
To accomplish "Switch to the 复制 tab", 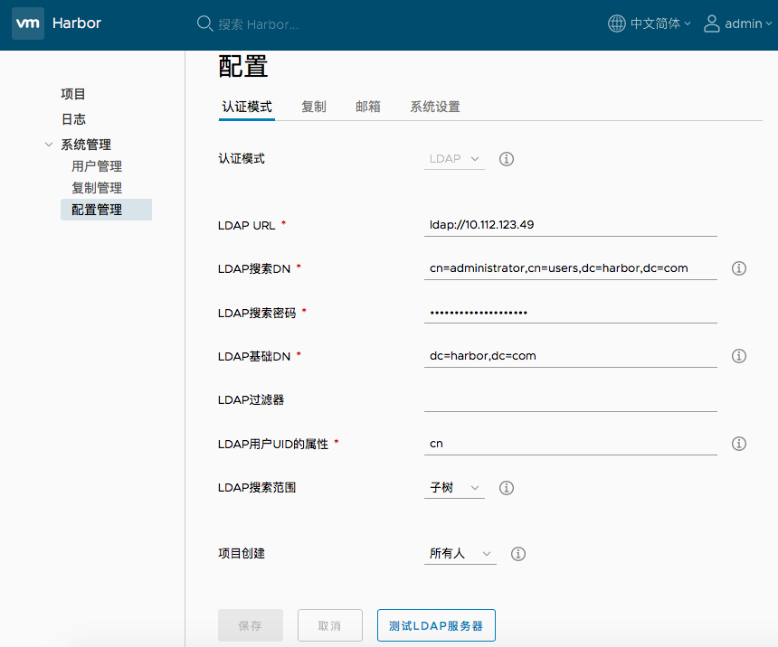I will [x=314, y=107].
